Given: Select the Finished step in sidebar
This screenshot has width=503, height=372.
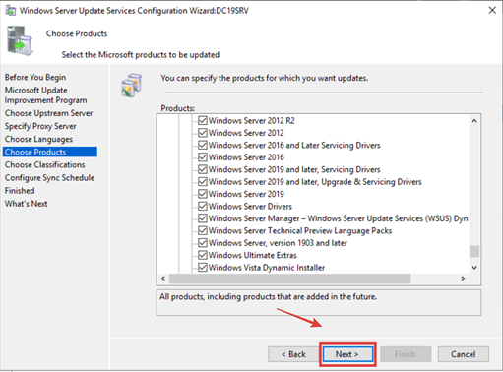Looking at the screenshot, I should 20,191.
